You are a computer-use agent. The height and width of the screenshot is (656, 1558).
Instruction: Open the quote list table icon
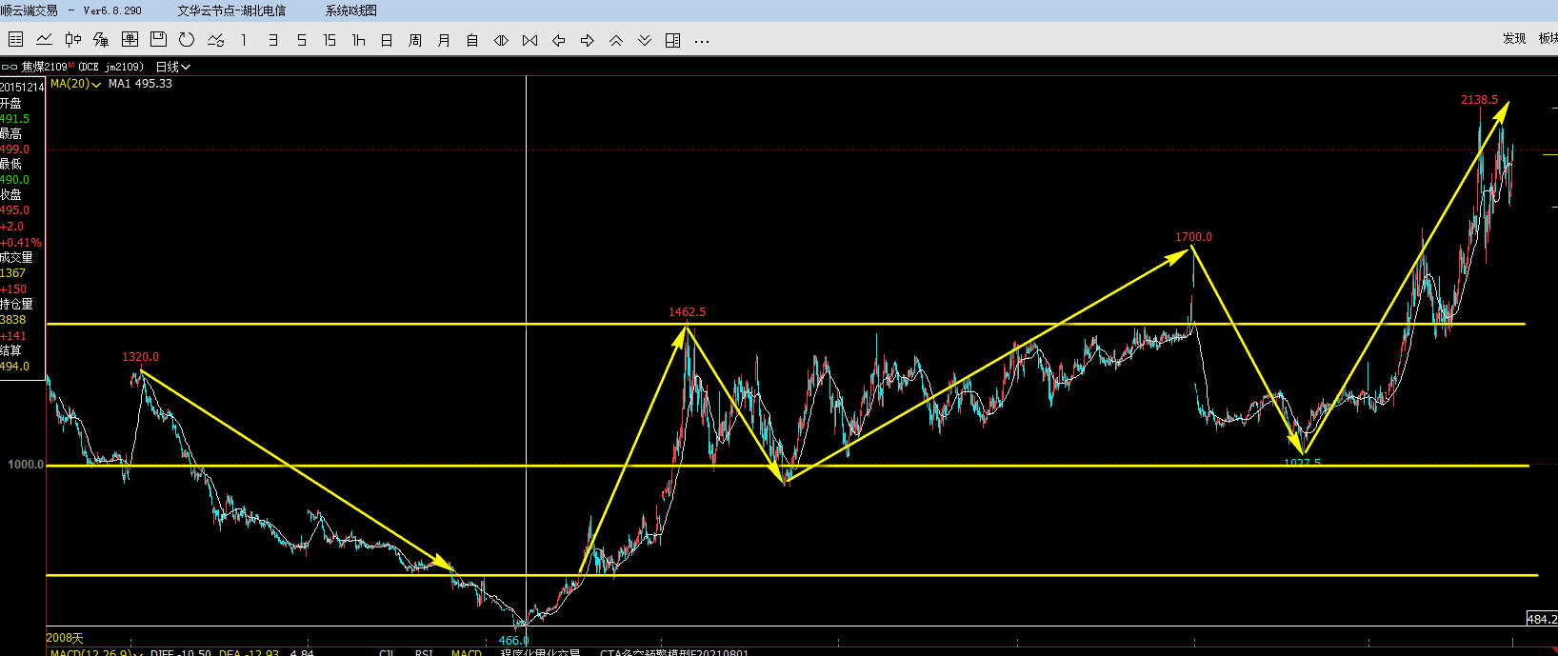click(15, 40)
